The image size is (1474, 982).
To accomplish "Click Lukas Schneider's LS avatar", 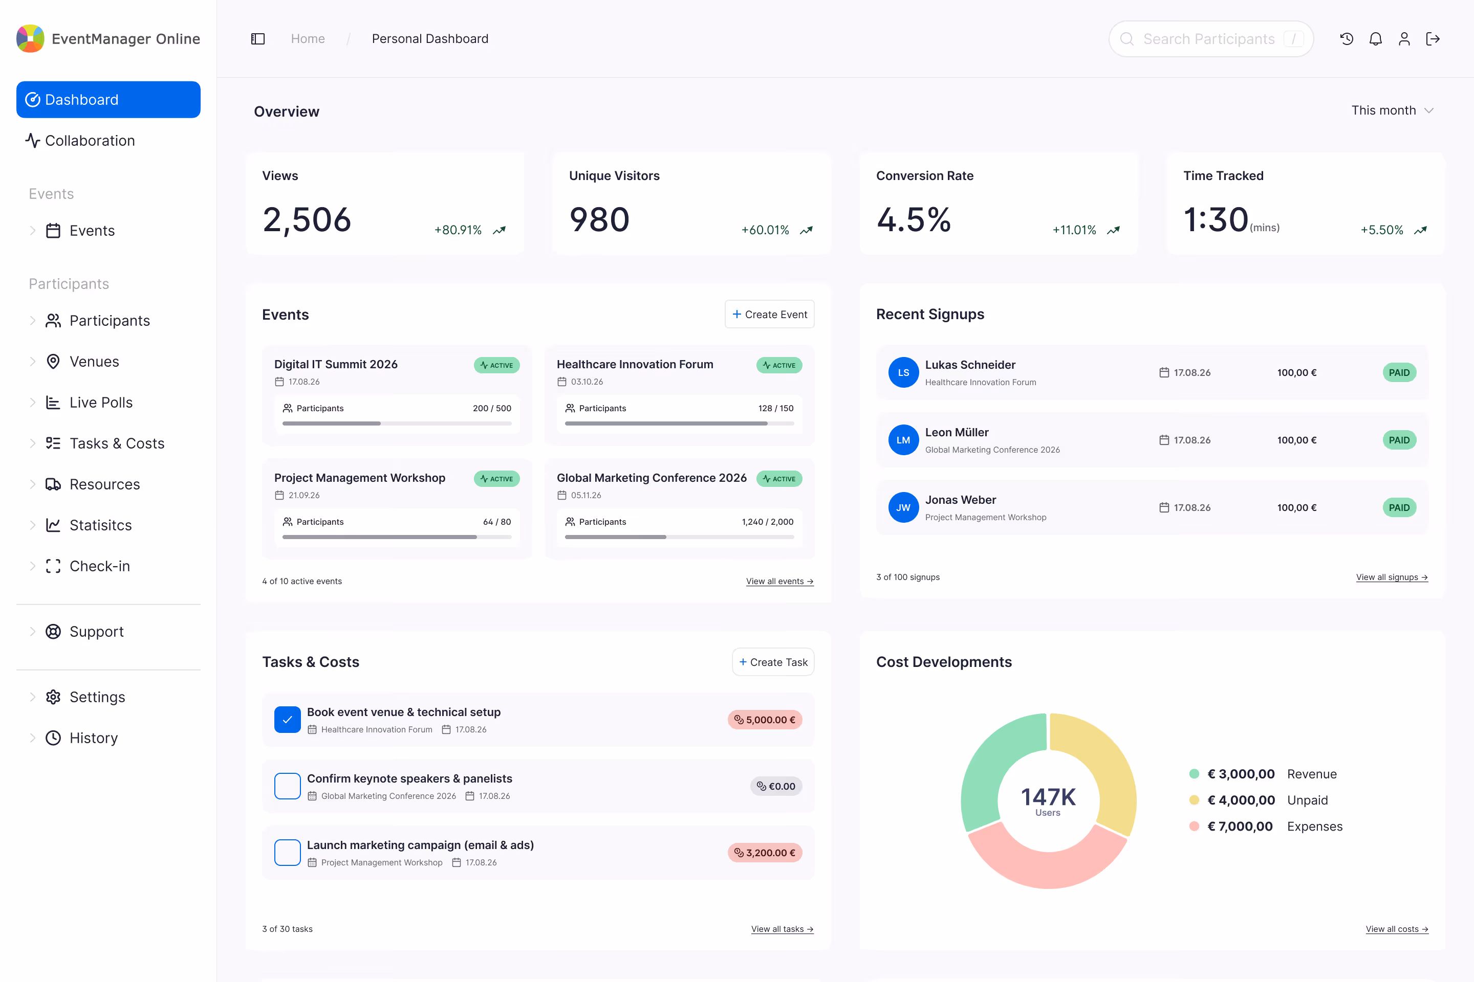I will tap(904, 373).
